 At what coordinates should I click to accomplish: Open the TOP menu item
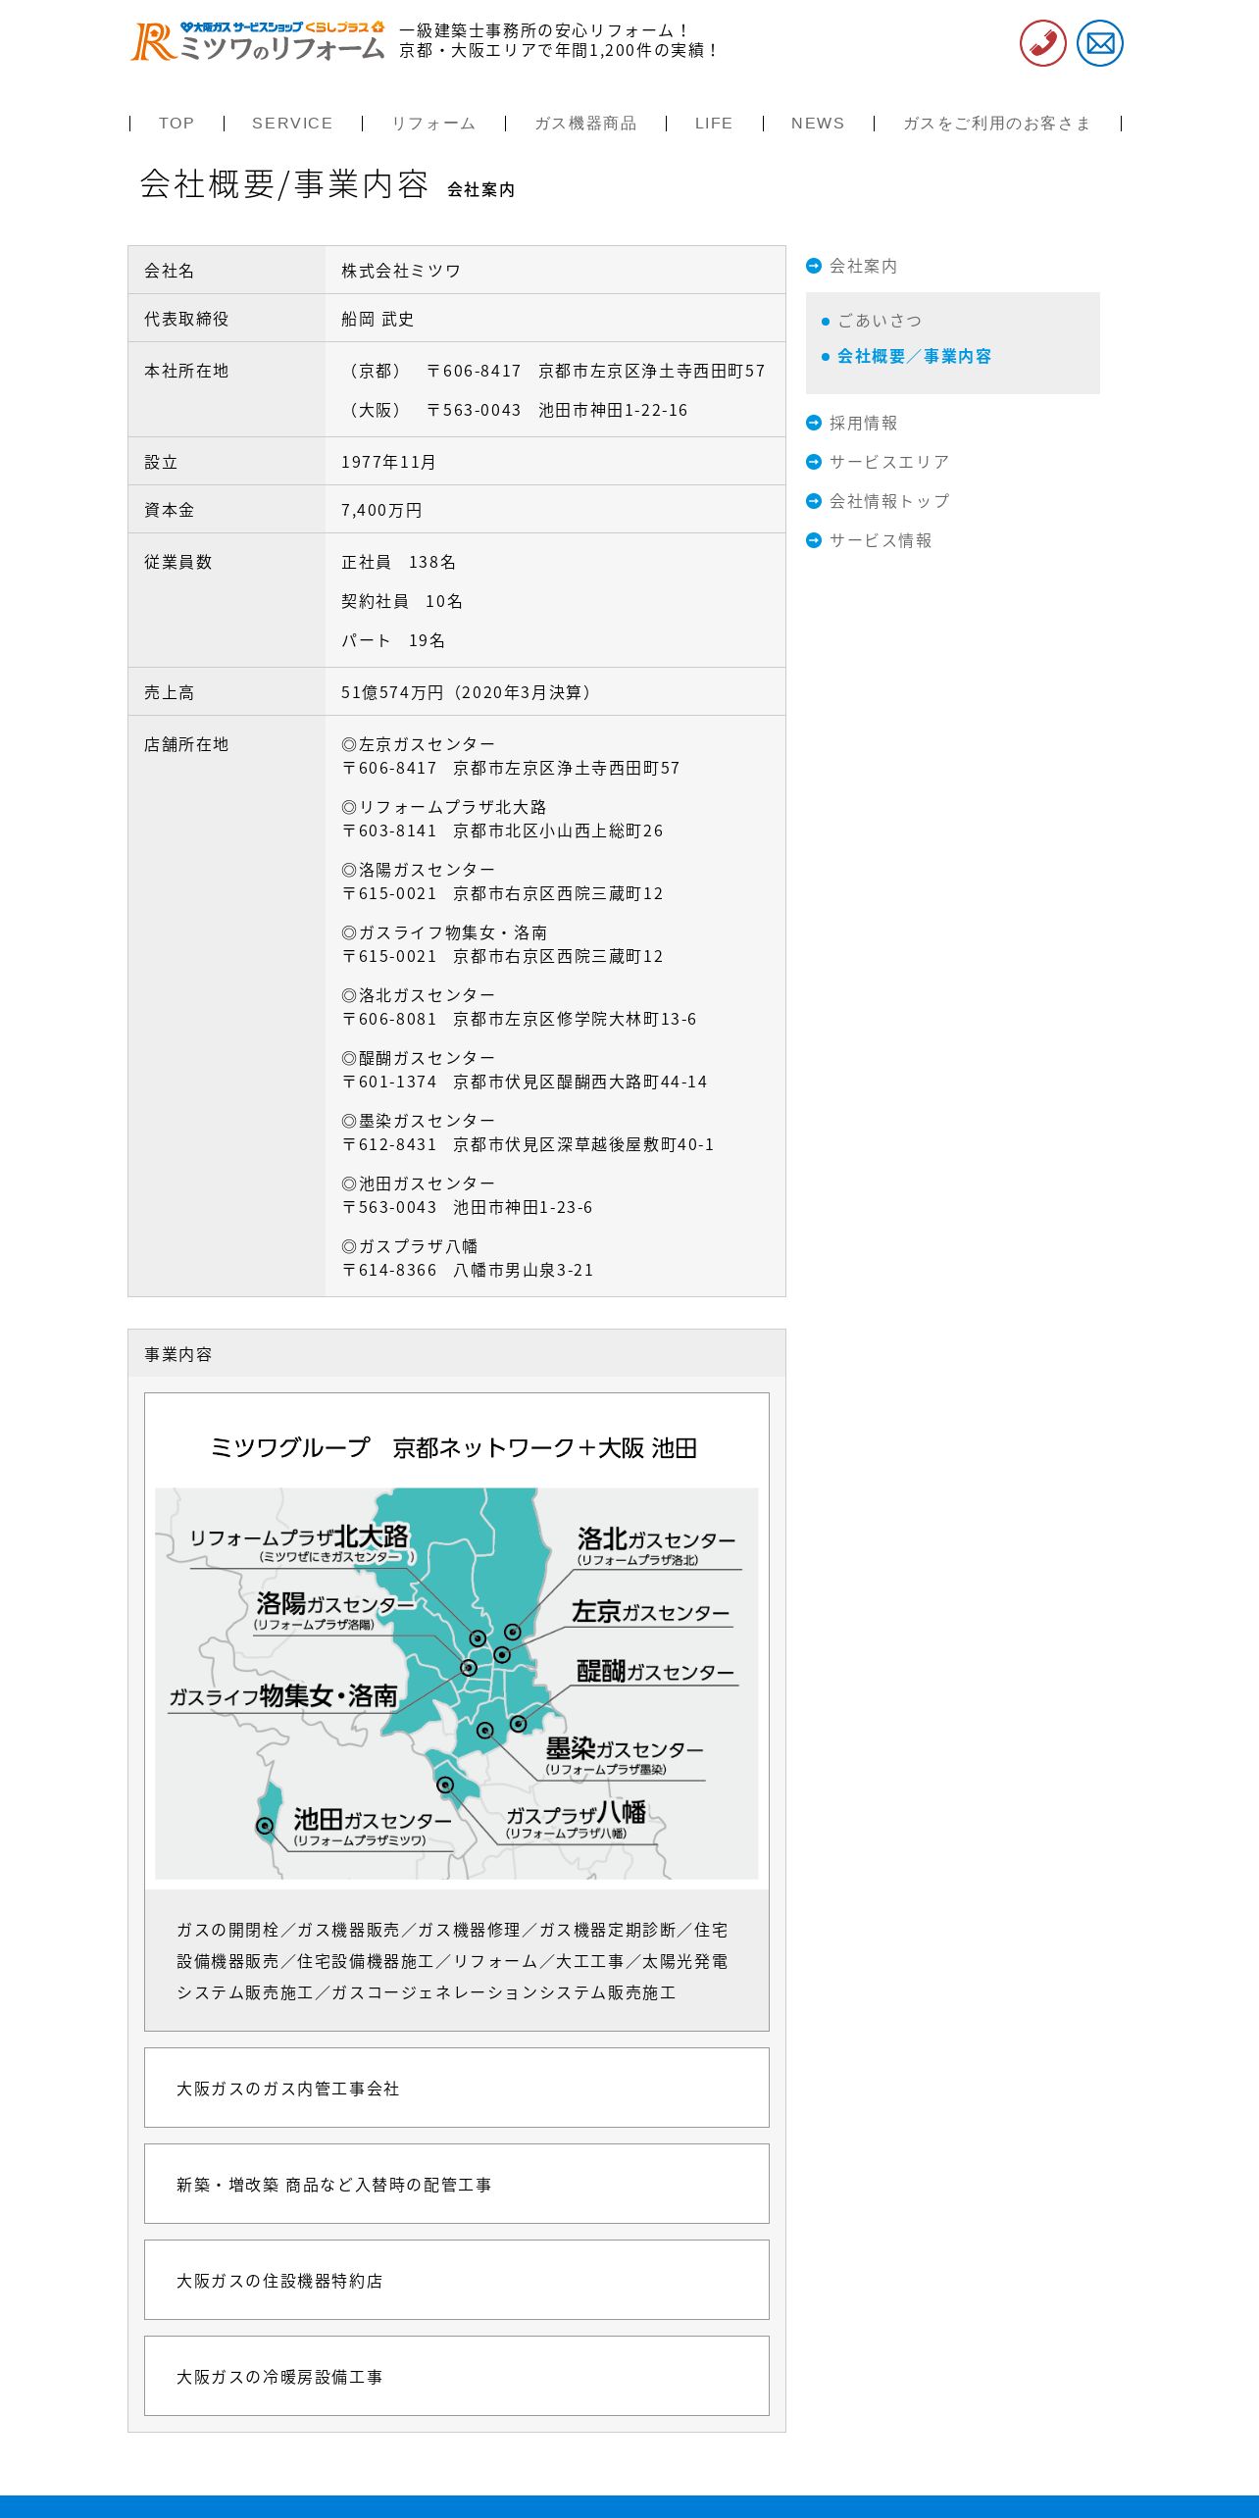[176, 123]
